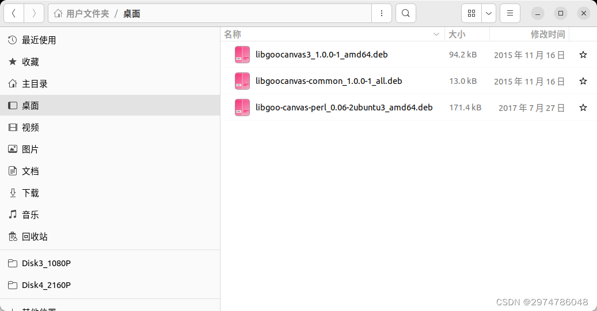Screen dimensions: 597x311
Task: Click the deb icon of libgoo-canvas-perl_0.06-2ubuntu3_amd64.deb
Action: point(242,107)
